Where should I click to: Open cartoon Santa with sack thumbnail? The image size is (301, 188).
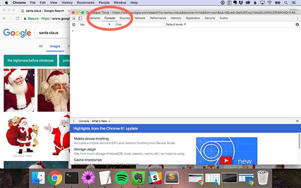pyautogui.click(x=23, y=136)
